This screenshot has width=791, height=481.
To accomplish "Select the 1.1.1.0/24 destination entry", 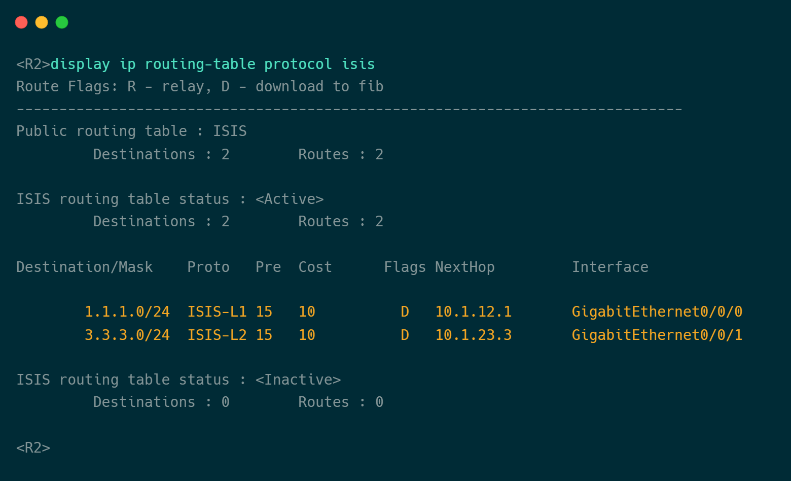I will coord(127,312).
